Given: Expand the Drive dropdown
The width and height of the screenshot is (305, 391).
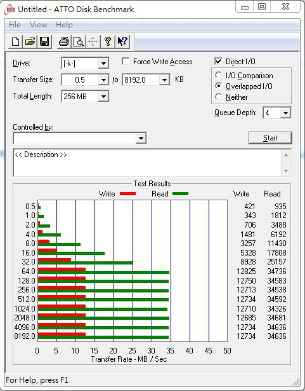Looking at the screenshot, I should coord(103,64).
